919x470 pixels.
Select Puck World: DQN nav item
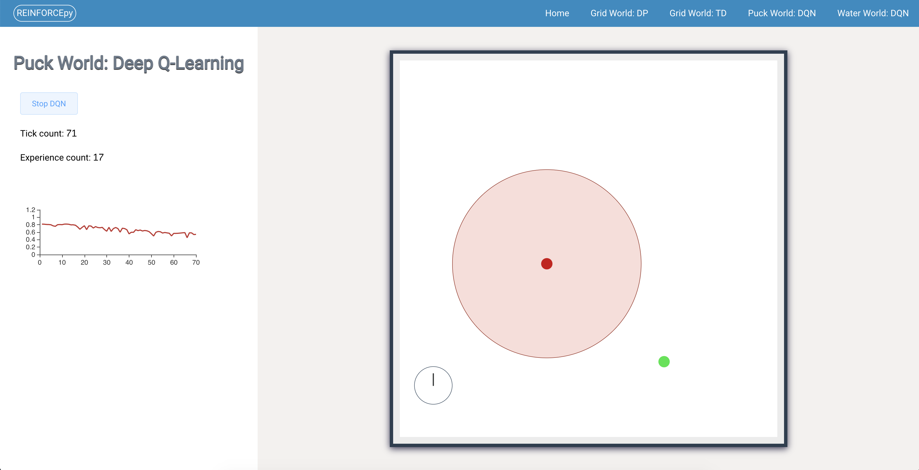coord(781,13)
